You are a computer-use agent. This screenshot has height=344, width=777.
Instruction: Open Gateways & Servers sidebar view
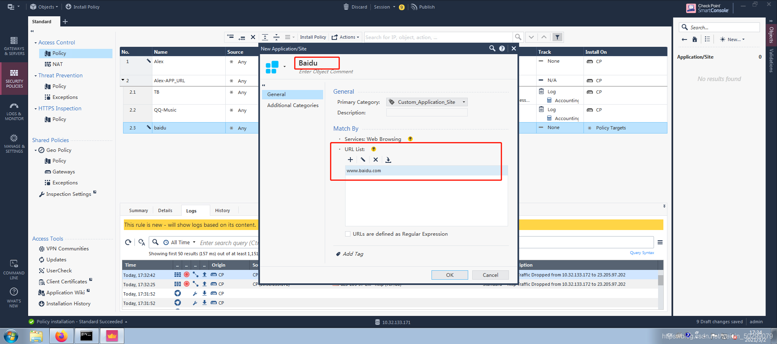[14, 46]
